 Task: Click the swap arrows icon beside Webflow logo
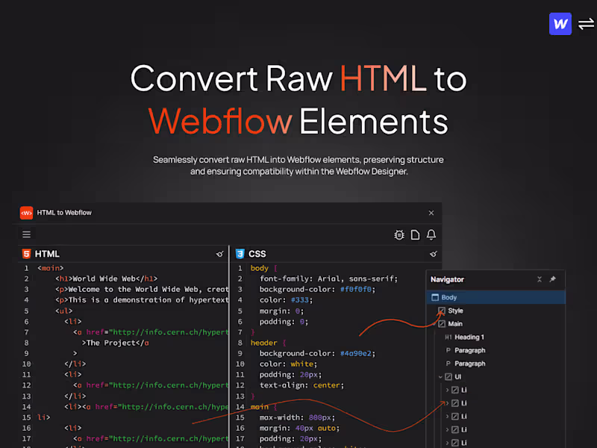coord(586,25)
